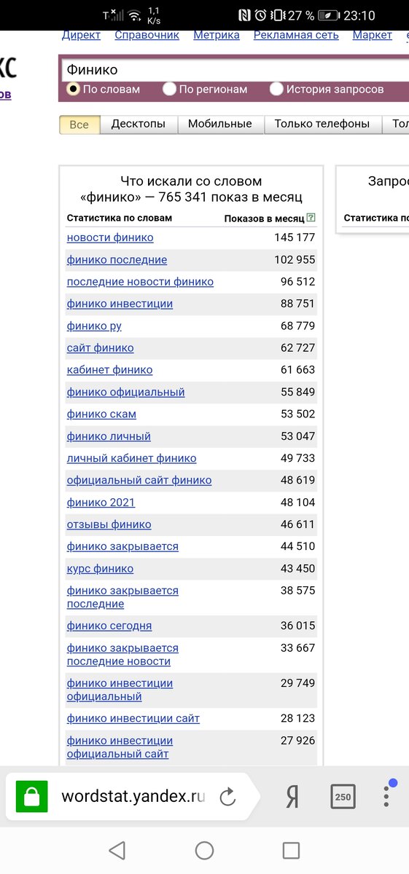Viewport: 409px width, 874px height.
Task: Select the 'По регионам' radio button
Action: click(169, 89)
